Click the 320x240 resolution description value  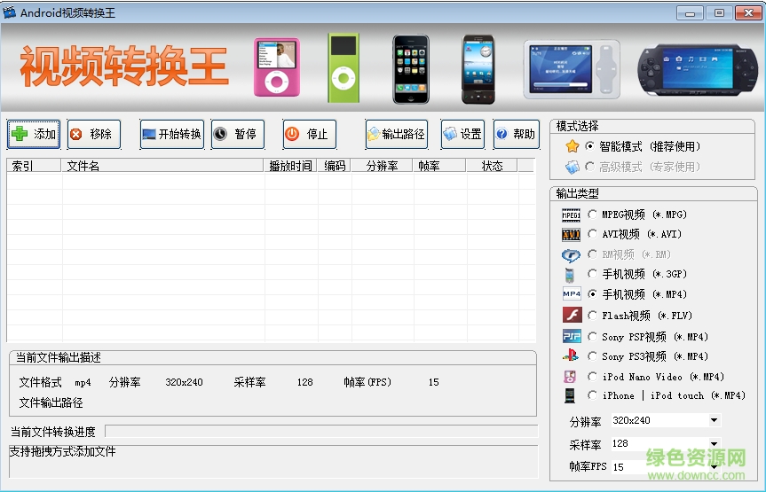pyautogui.click(x=184, y=382)
